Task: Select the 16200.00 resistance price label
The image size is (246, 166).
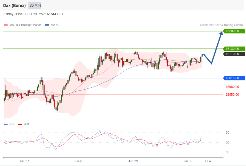Action: point(234,31)
